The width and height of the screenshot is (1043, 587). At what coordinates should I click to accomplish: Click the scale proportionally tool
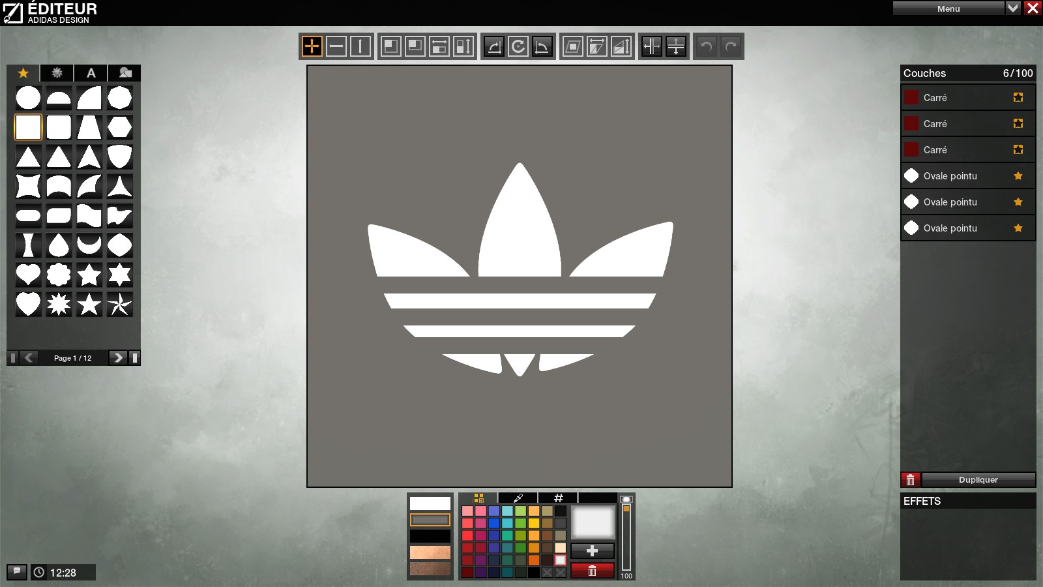(x=391, y=46)
